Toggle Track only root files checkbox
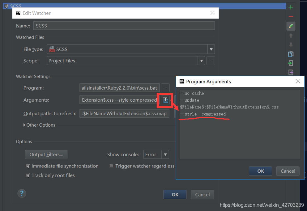 tap(28, 175)
